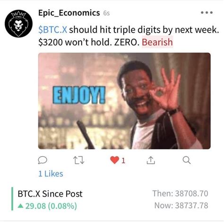
Task: Tap the upload share icon
Action: coord(151,160)
